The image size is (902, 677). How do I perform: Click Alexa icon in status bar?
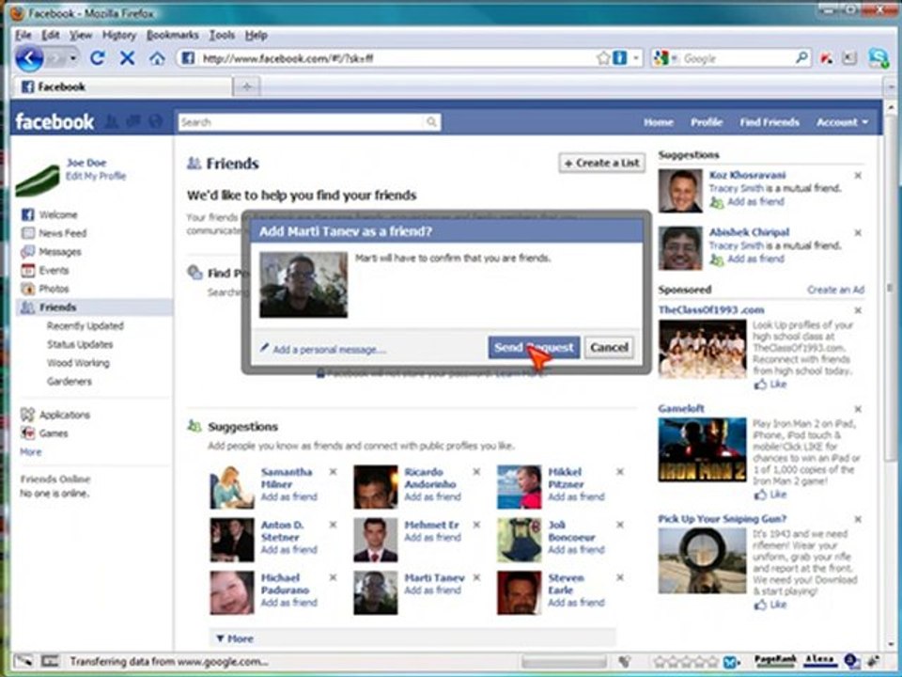tap(819, 661)
